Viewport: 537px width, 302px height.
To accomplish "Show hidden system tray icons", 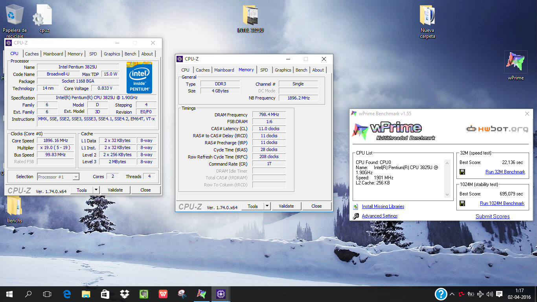I will pyautogui.click(x=452, y=294).
